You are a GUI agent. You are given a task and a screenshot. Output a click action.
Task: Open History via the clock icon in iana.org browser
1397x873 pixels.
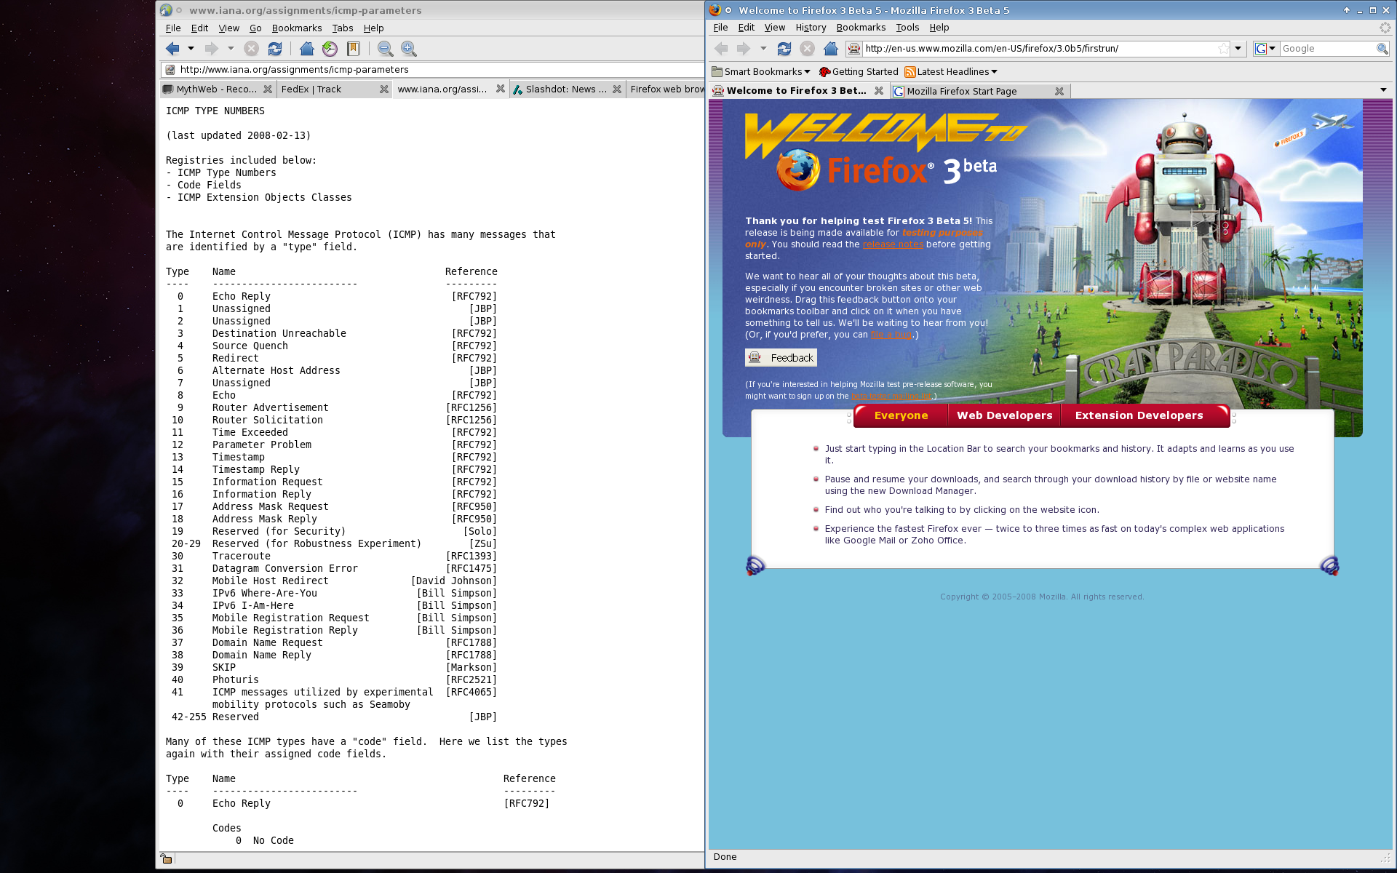click(x=330, y=49)
